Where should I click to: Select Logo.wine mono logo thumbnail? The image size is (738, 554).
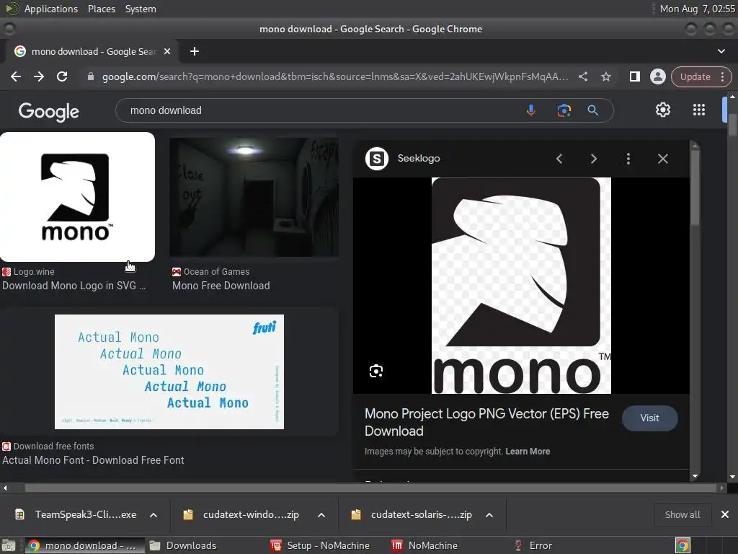pyautogui.click(x=77, y=197)
